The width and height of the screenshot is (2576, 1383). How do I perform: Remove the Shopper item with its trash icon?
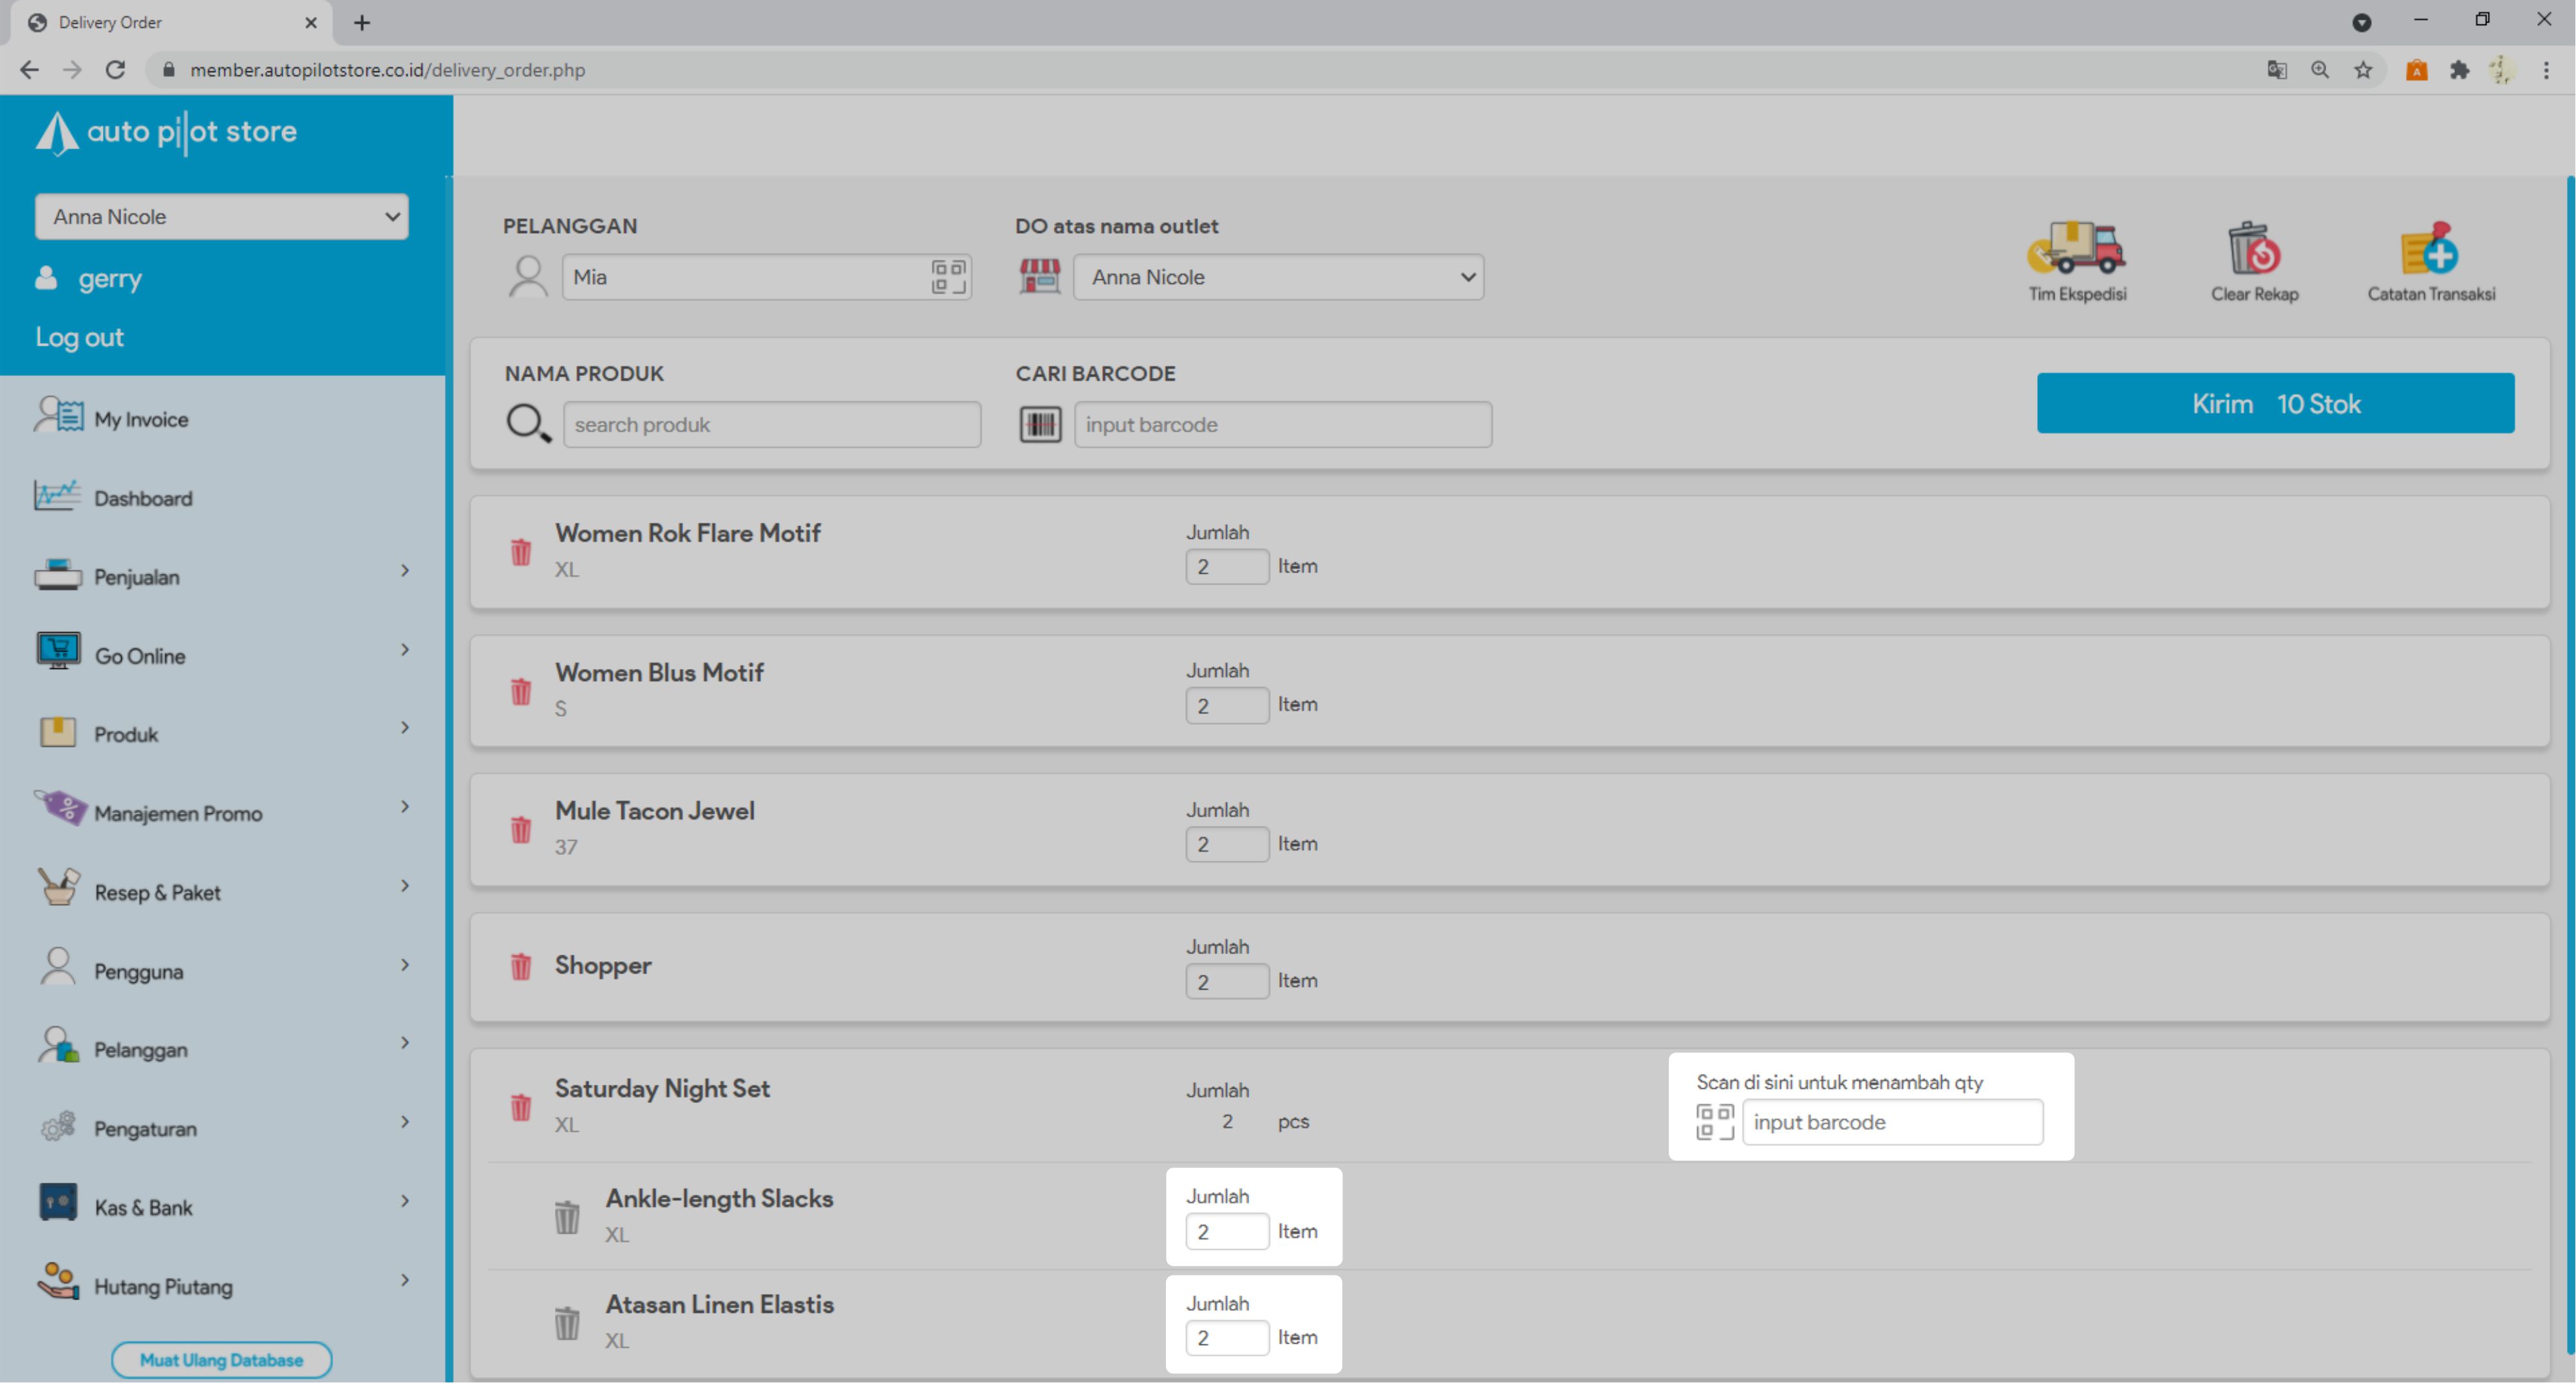point(521,966)
